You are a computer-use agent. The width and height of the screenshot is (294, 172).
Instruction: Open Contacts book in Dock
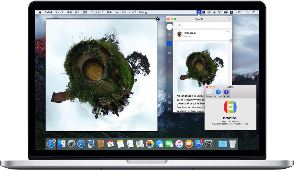[101, 144]
